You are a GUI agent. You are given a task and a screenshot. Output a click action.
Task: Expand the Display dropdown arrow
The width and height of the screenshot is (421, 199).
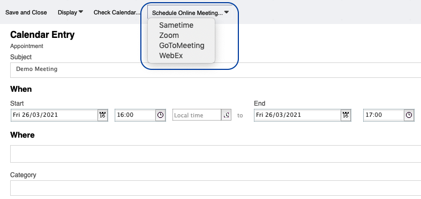[80, 12]
